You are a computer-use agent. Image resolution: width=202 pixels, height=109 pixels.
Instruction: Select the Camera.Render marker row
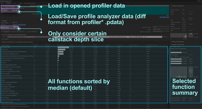pos(6,61)
